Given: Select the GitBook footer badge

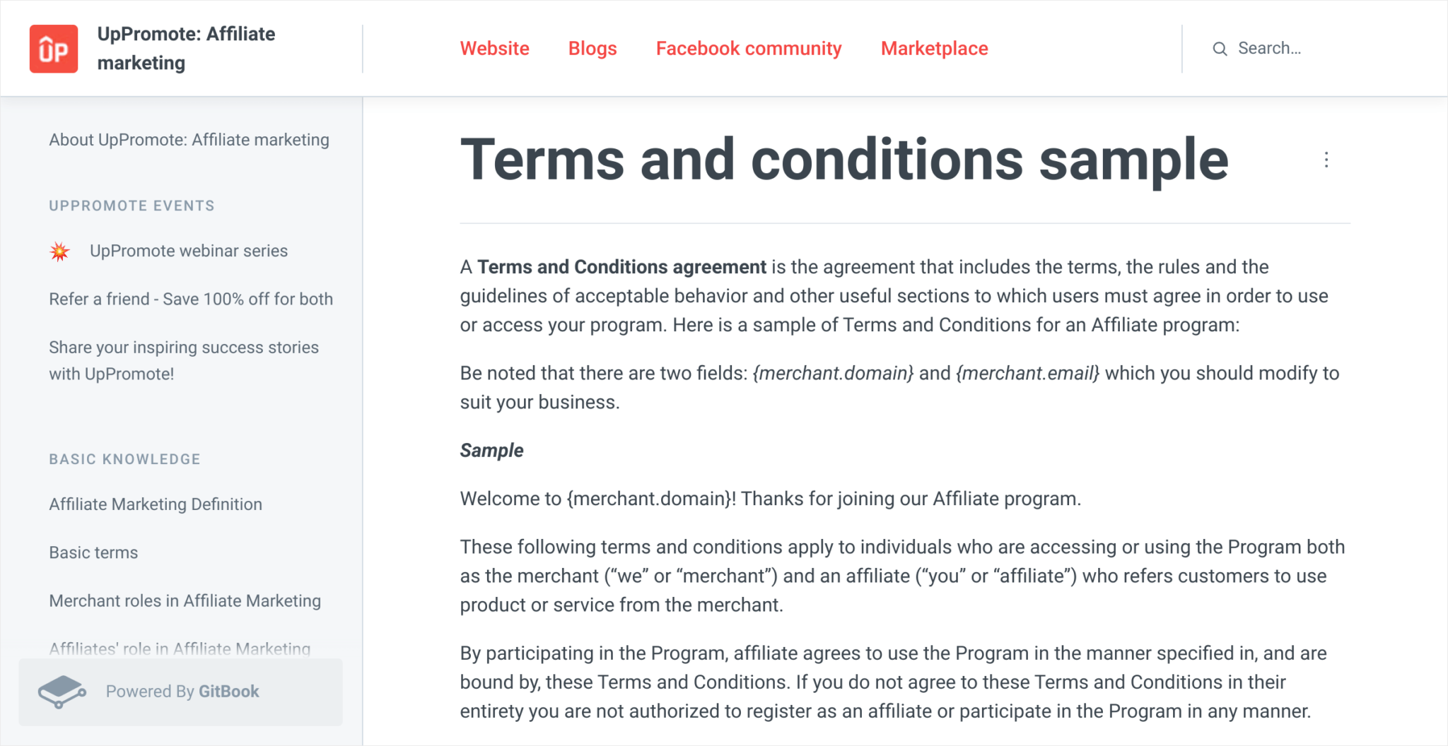Looking at the screenshot, I should [x=181, y=692].
